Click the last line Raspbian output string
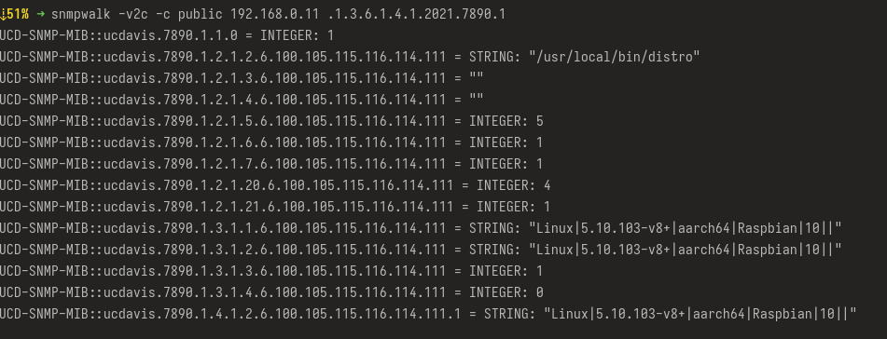This screenshot has height=339, width=887. pos(700,314)
